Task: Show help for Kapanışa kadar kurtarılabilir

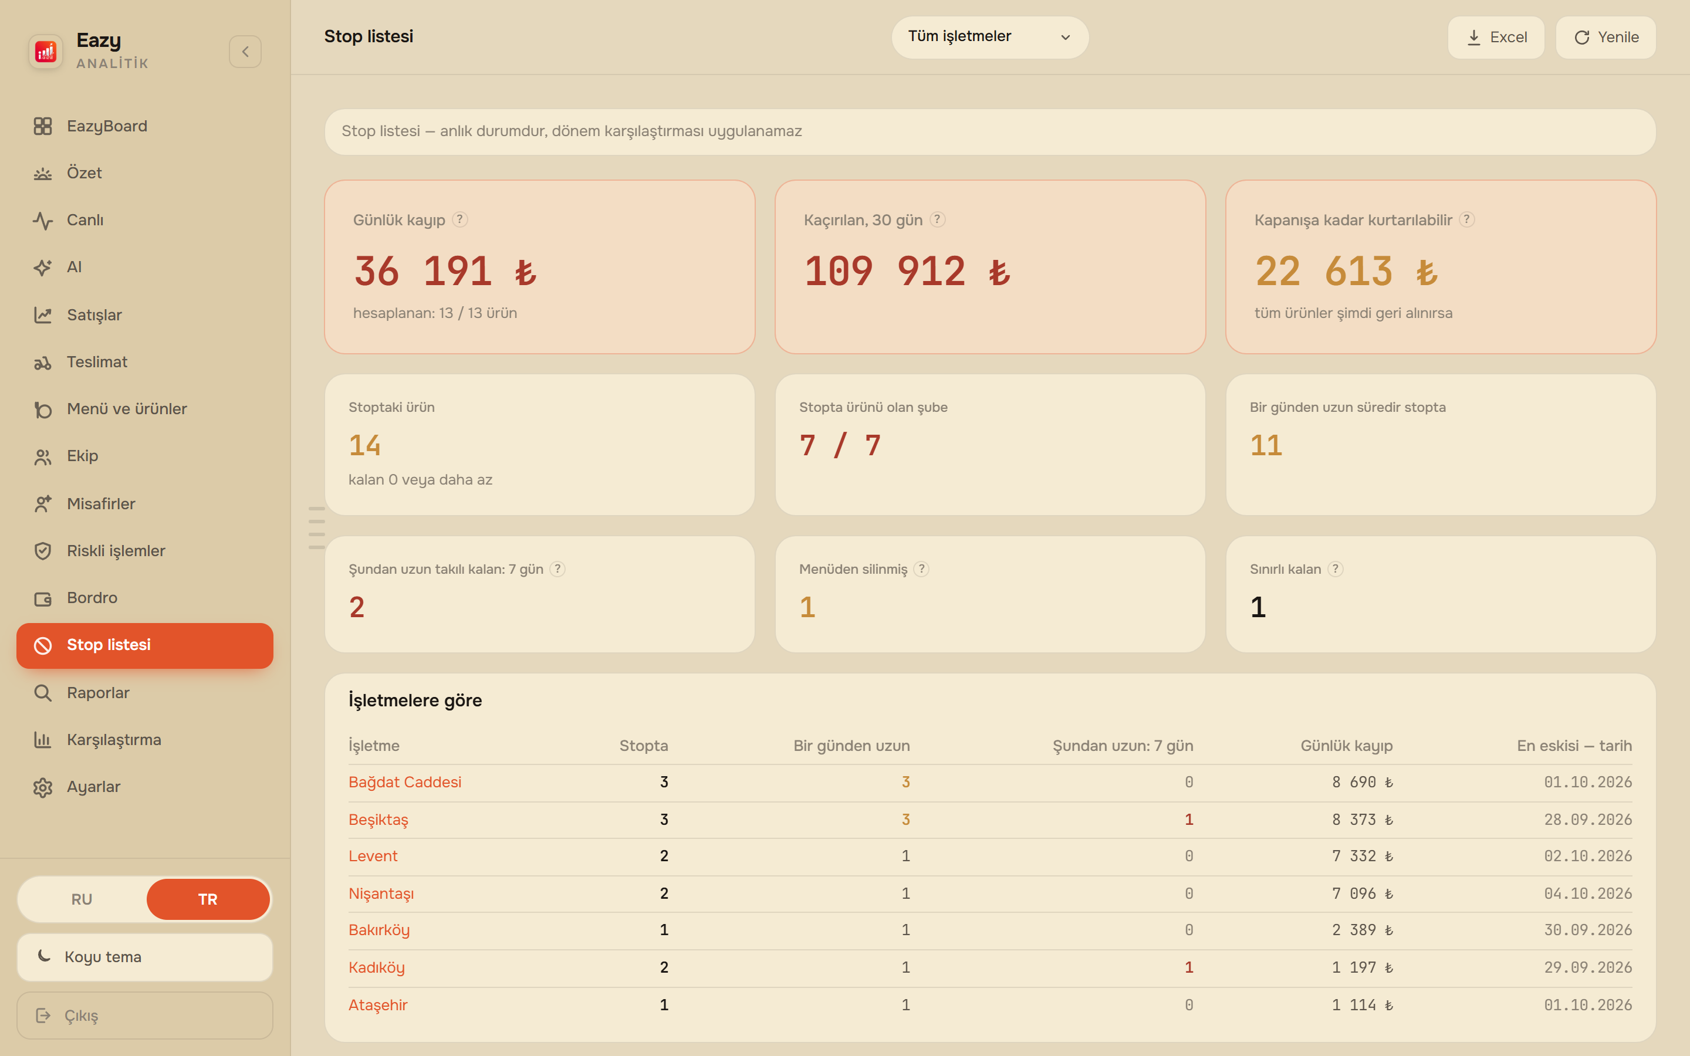Action: pos(1466,219)
